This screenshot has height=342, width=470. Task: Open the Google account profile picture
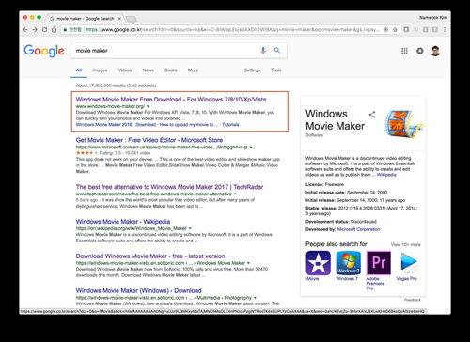click(435, 51)
